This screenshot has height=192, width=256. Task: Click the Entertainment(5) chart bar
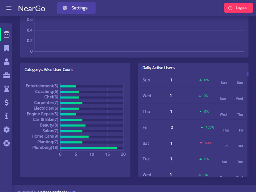click(x=68, y=86)
